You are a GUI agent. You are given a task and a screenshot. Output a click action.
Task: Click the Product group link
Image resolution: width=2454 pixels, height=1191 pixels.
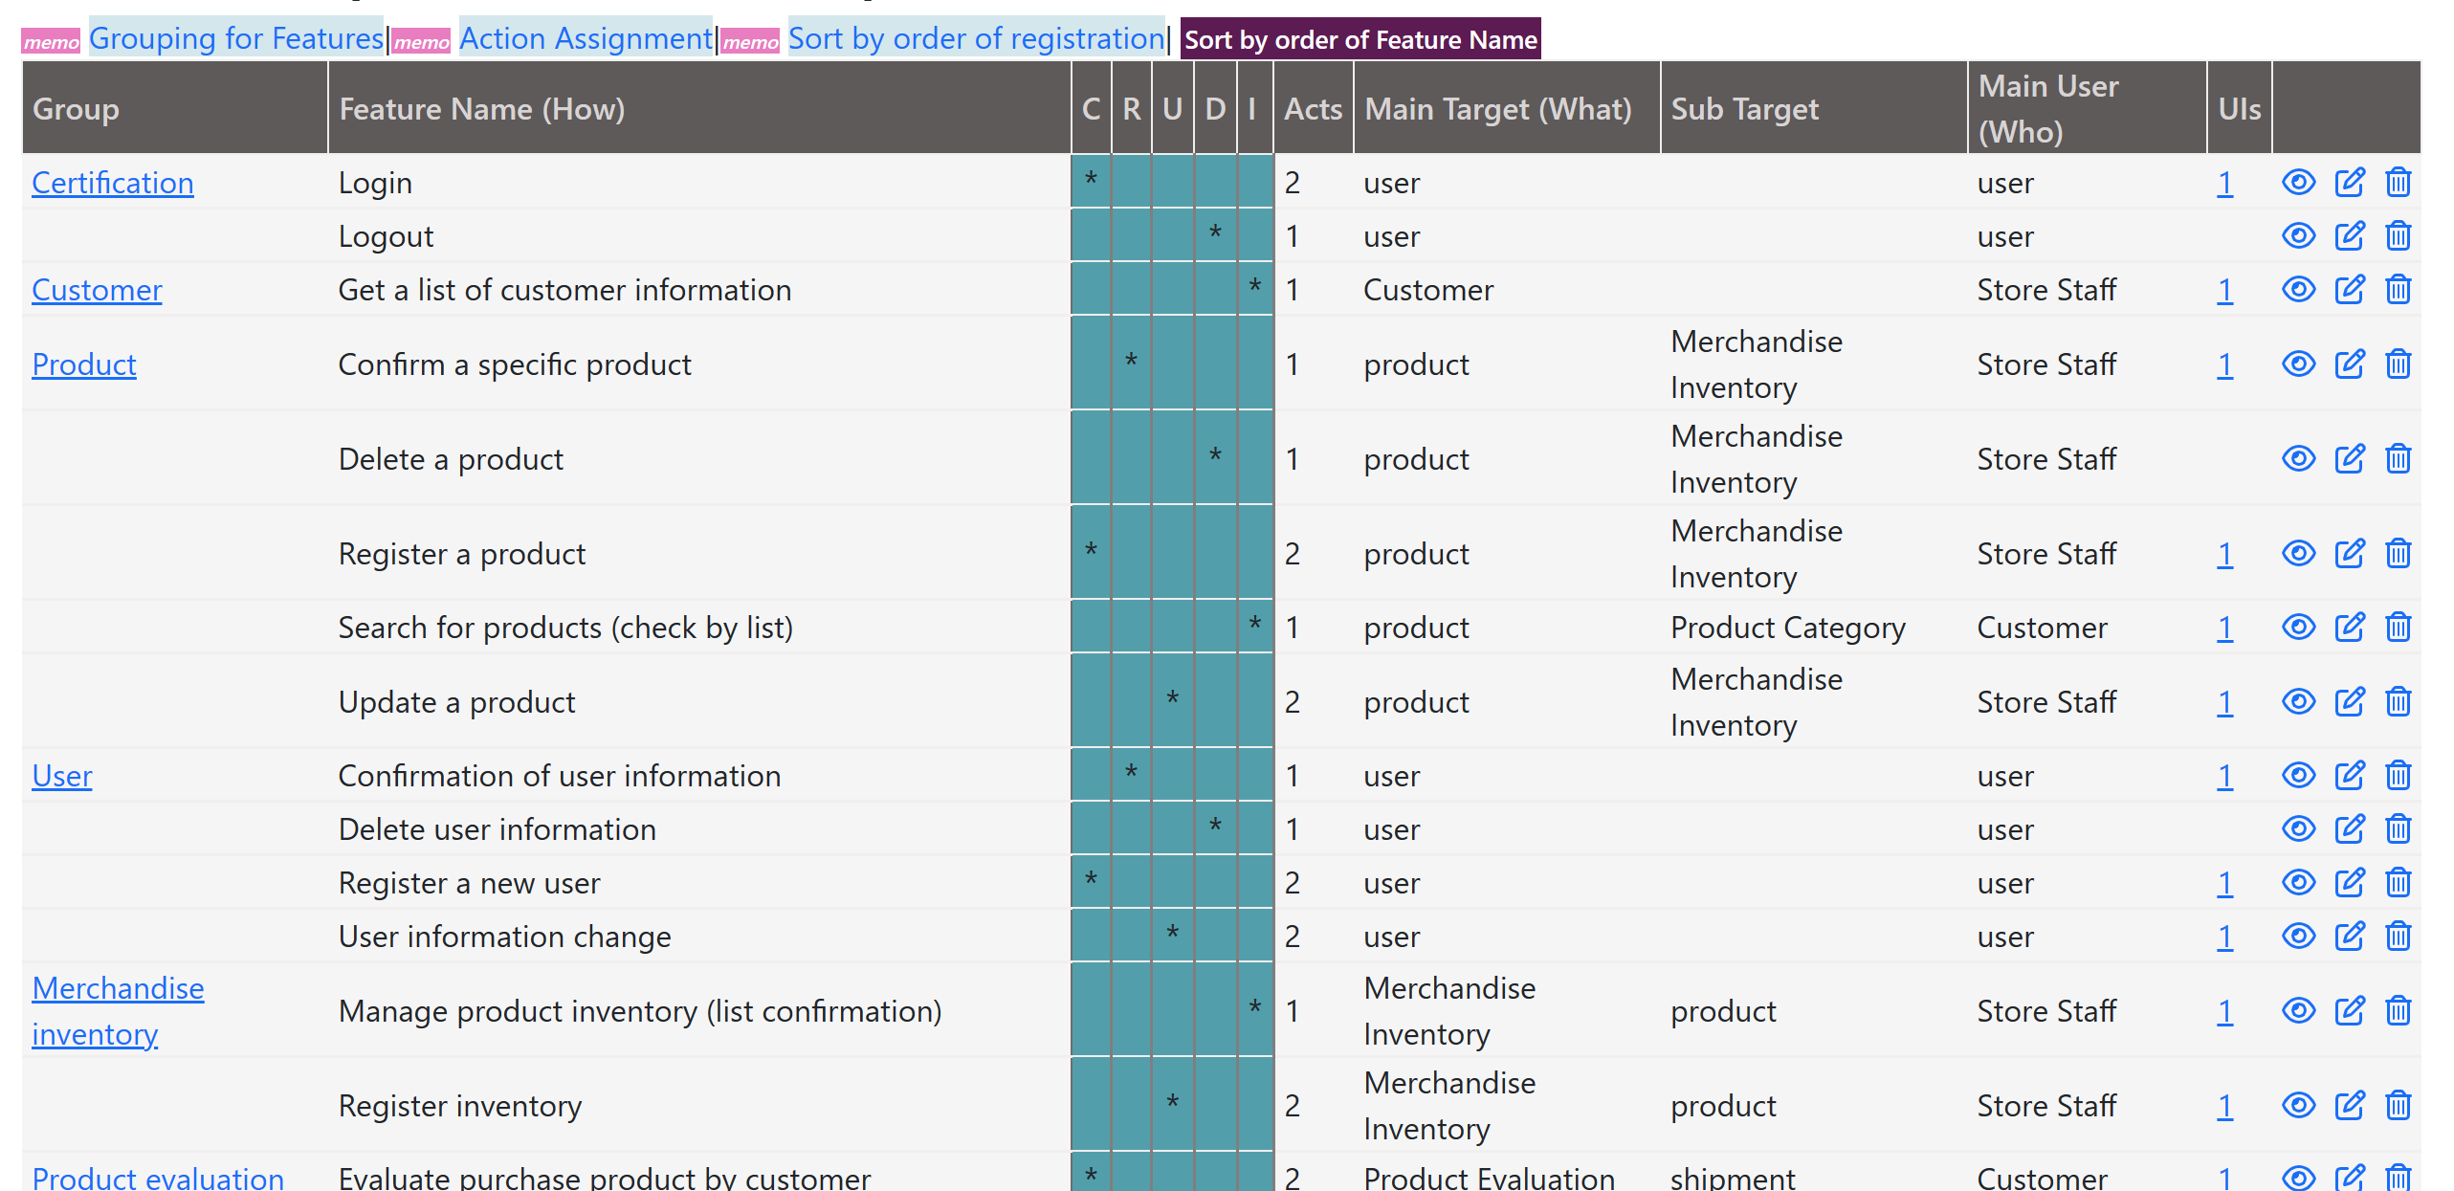pos(83,364)
